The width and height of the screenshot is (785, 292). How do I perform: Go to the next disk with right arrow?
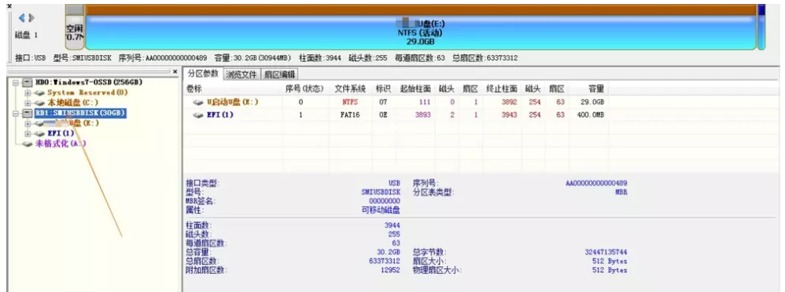31,18
